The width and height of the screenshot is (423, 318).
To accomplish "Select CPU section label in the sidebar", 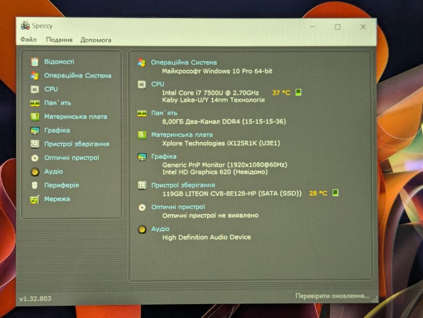I will click(x=51, y=89).
